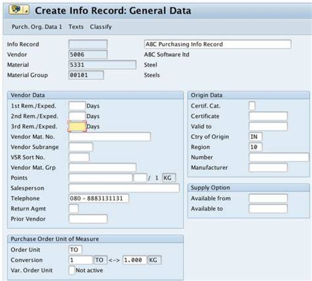This screenshot has width=312, height=281.
Task: Click the Valid to date field
Action: [x=268, y=126]
